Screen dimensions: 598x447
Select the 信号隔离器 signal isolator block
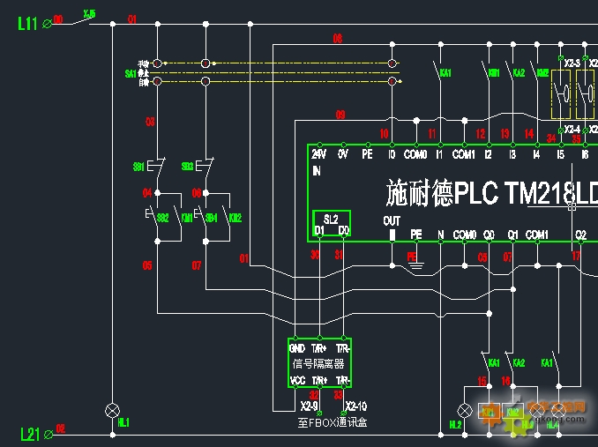pyautogui.click(x=319, y=362)
